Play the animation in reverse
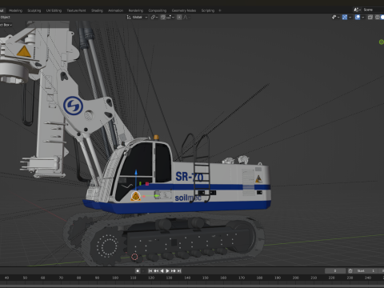The width and height of the screenshot is (384, 288). (x=162, y=271)
